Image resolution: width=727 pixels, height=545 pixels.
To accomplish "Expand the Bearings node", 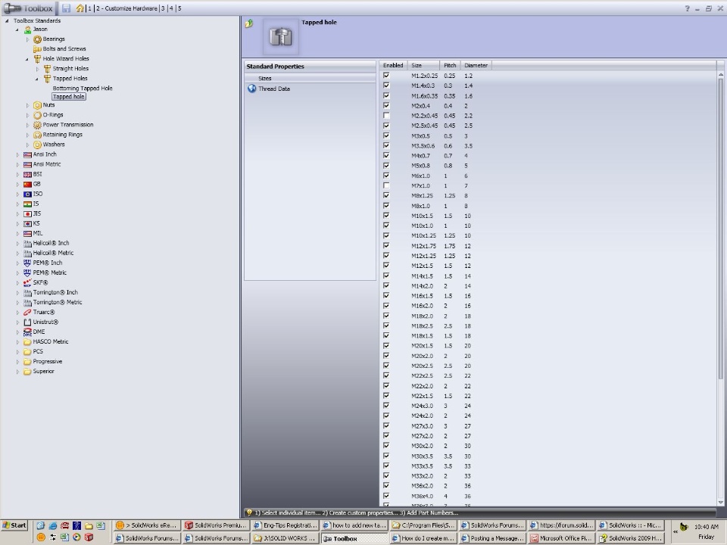I will [27, 39].
